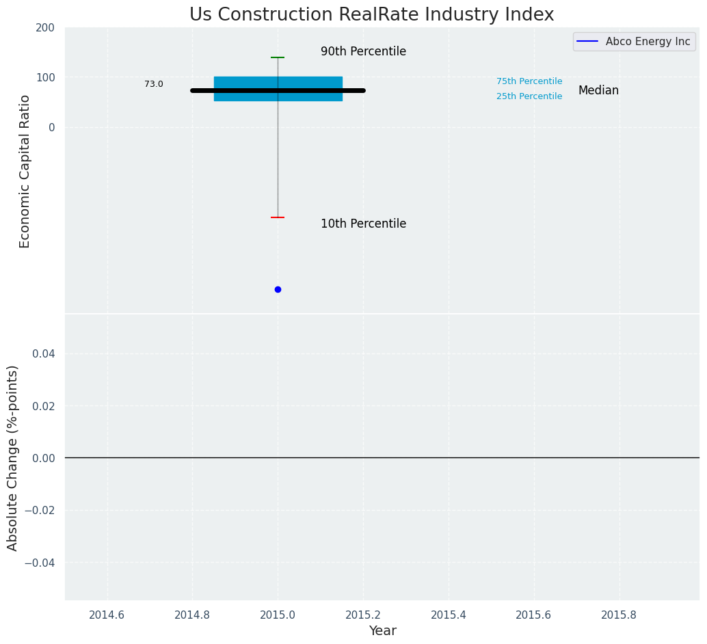Click the green 90th percentile whisker cap
707x644 pixels.
pyautogui.click(x=278, y=57)
